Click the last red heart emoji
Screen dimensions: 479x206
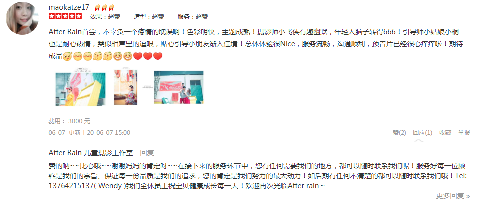click(158, 56)
